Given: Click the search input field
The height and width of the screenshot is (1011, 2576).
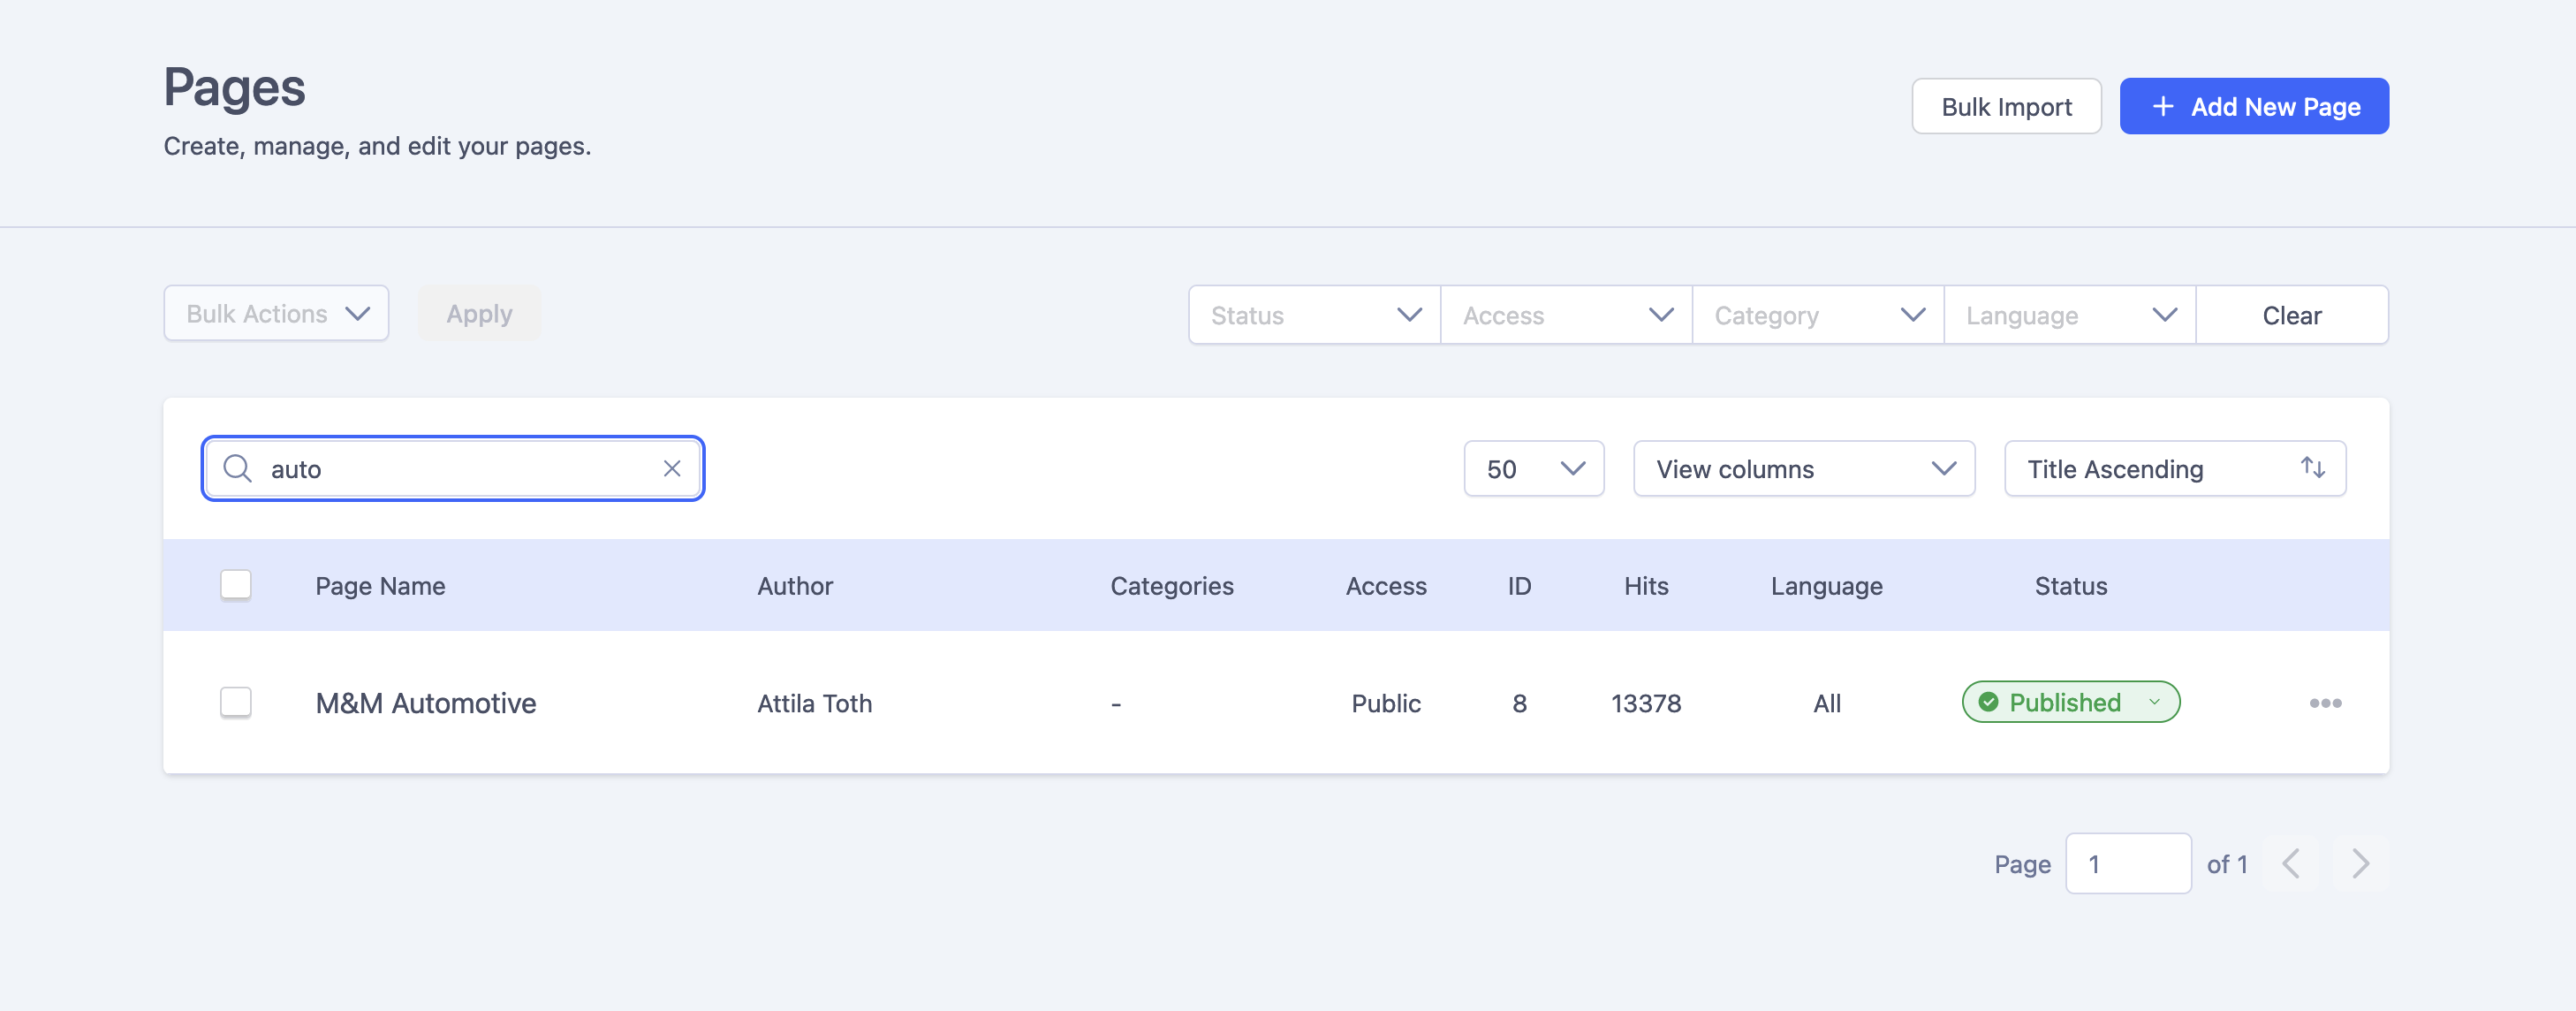Looking at the screenshot, I should tap(451, 468).
